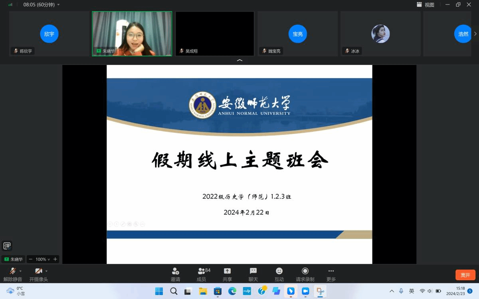Turn on camera with 开摄像头
Viewport: 479px width, 299px height.
[38, 271]
